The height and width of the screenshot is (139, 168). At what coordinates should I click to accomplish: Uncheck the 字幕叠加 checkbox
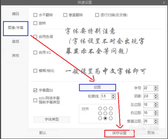pyautogui.click(x=35, y=90)
